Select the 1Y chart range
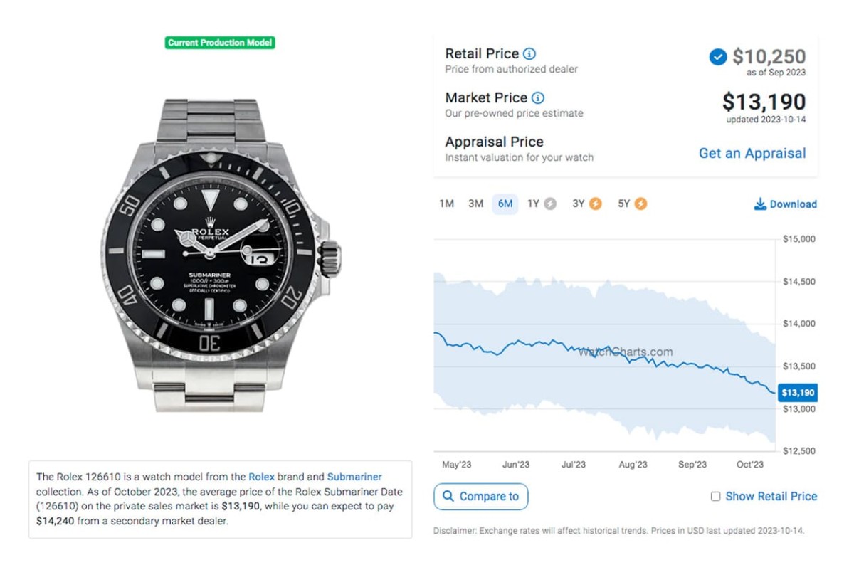The height and width of the screenshot is (565, 854). pos(534,204)
